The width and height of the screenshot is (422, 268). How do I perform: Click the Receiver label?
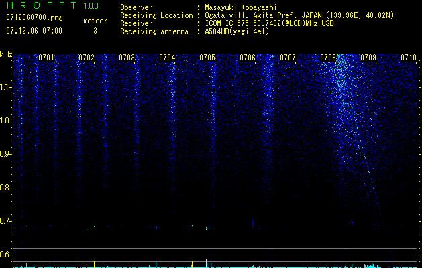coord(136,23)
